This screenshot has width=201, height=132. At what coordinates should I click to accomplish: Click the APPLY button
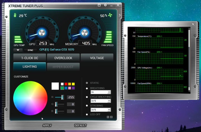click(47, 126)
